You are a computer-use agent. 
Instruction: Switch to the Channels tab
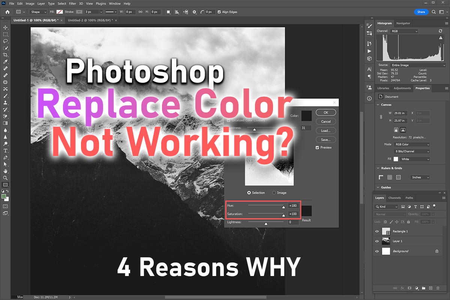coord(394,198)
